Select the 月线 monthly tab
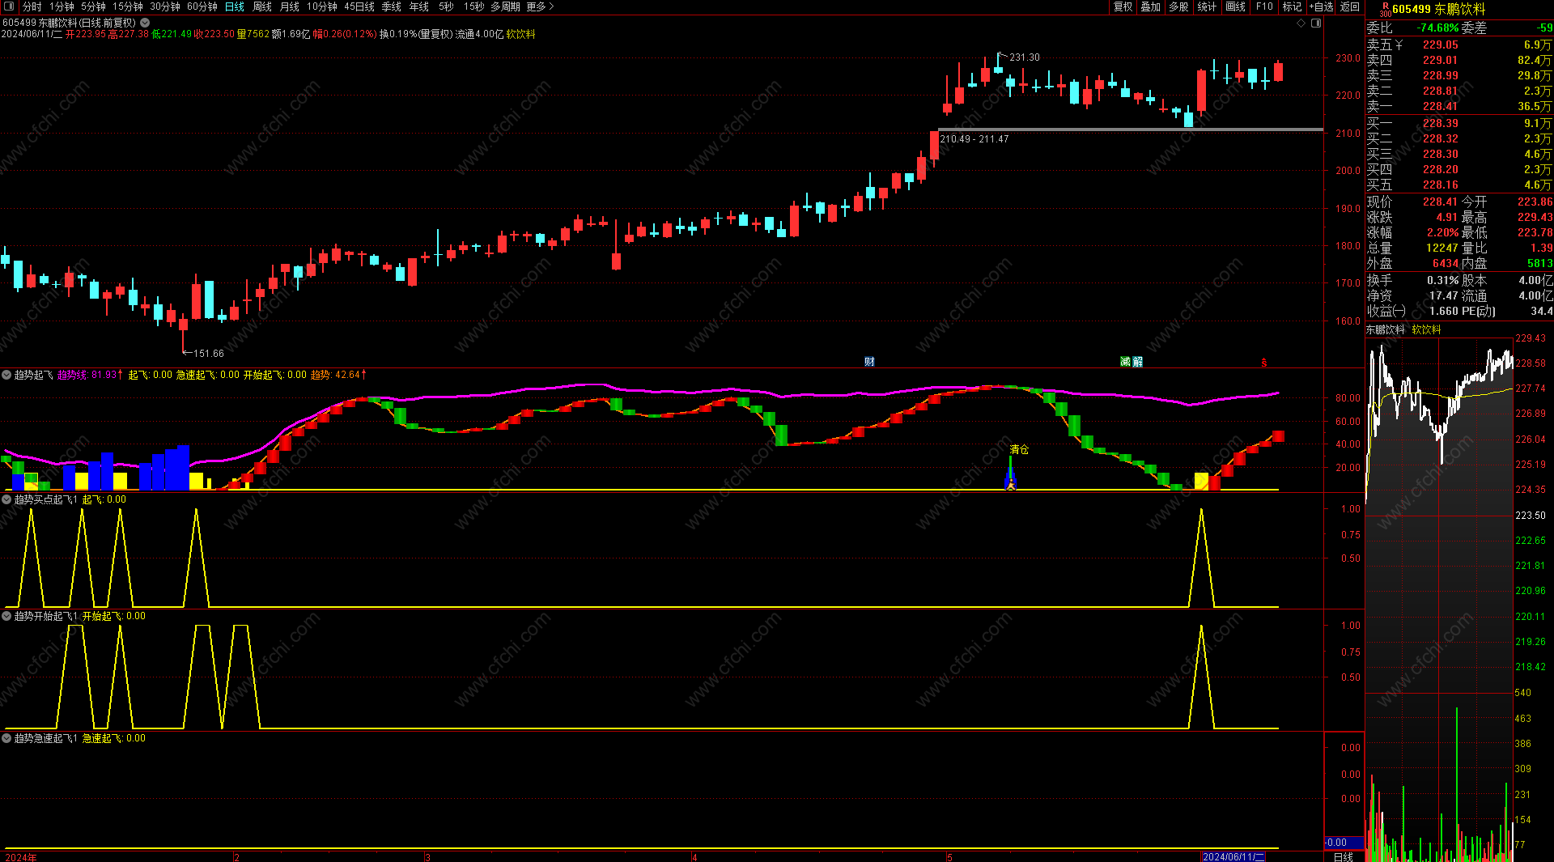The image size is (1554, 862). 290,6
